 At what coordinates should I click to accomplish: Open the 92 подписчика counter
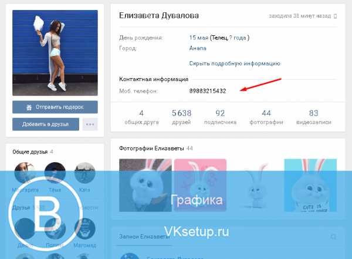[x=220, y=117]
